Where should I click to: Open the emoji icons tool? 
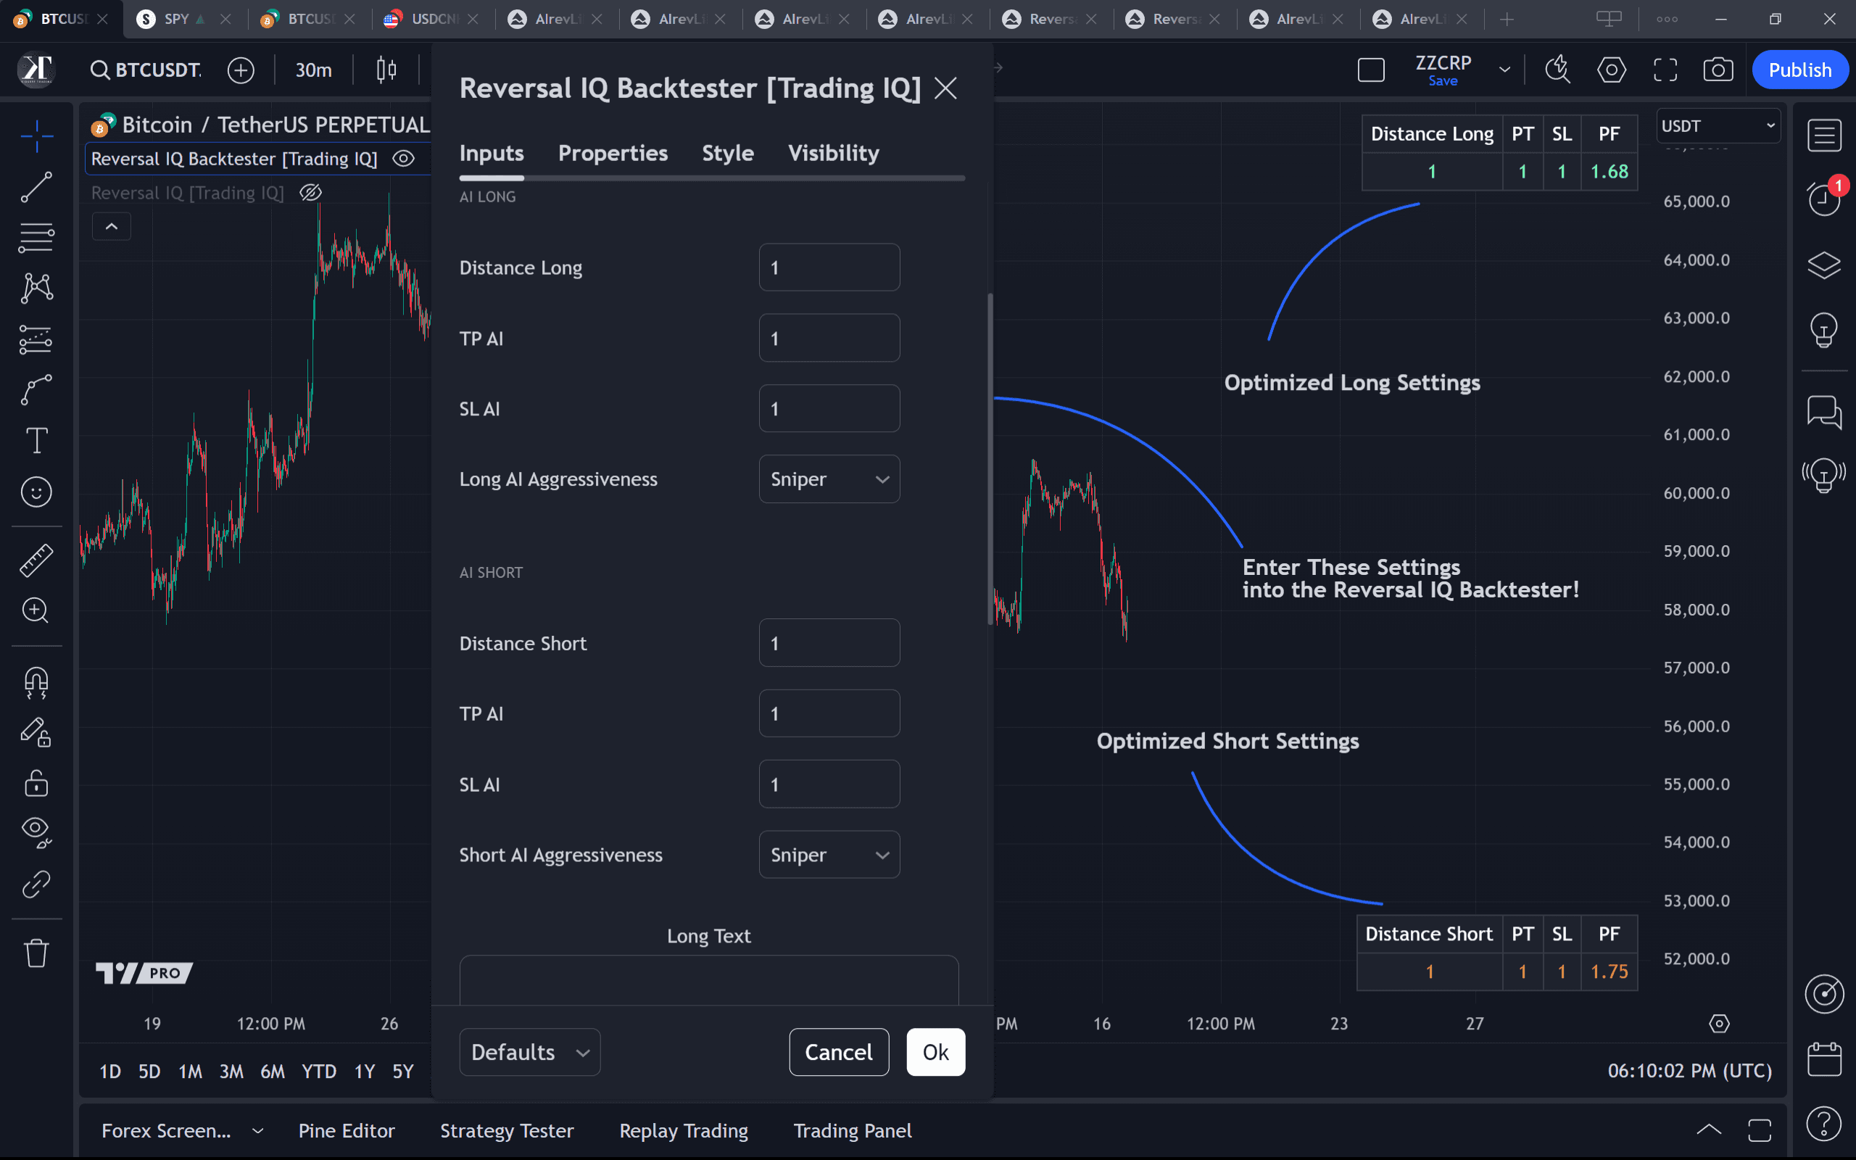36,492
